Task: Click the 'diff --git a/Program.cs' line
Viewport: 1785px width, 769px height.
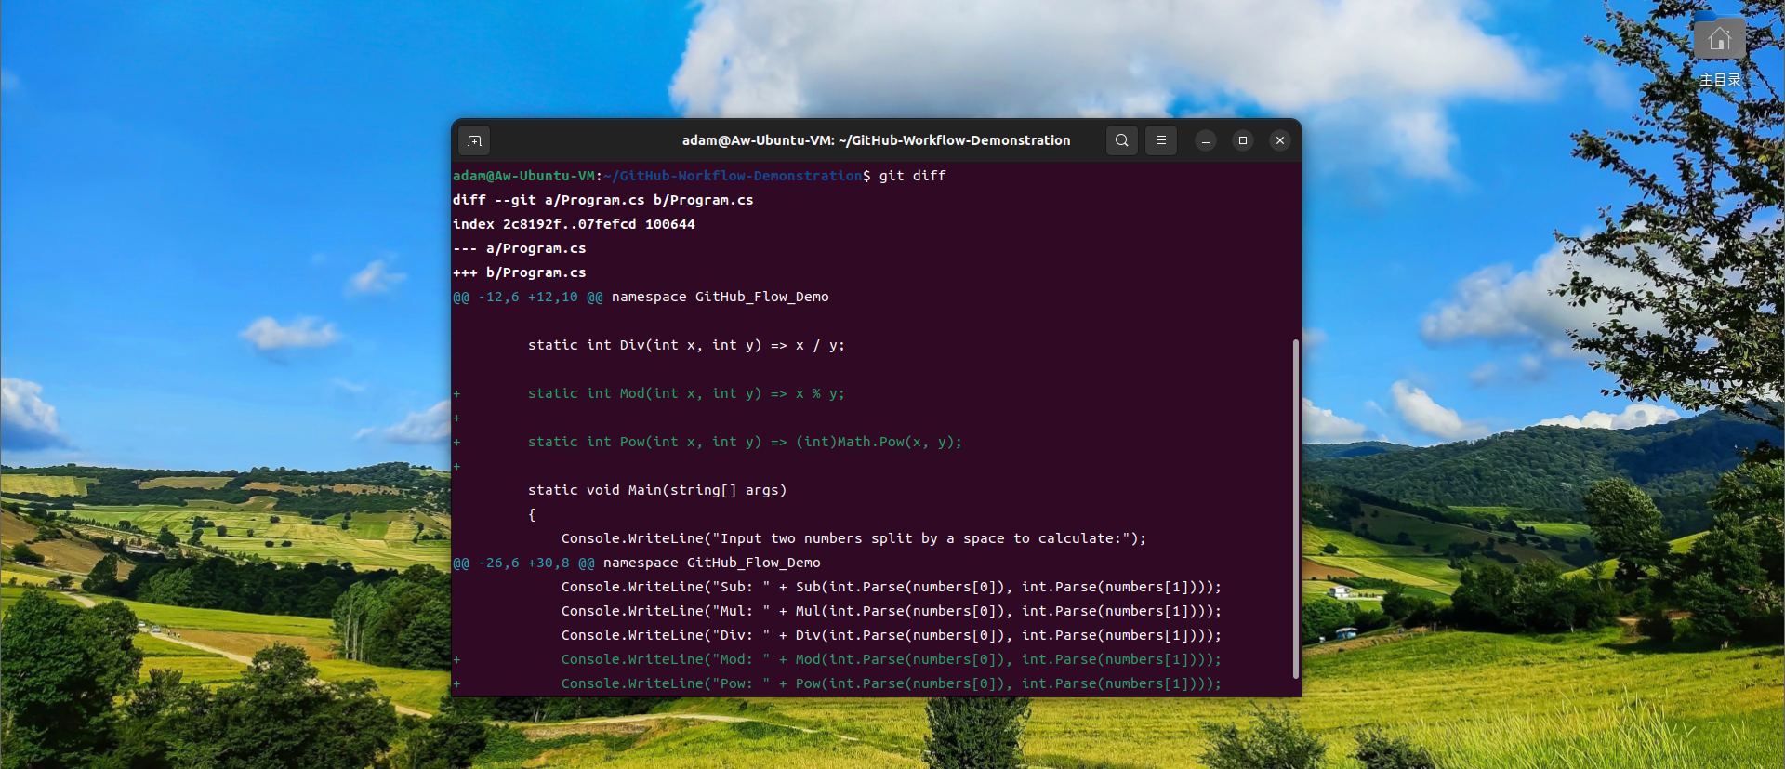Action: (x=602, y=200)
